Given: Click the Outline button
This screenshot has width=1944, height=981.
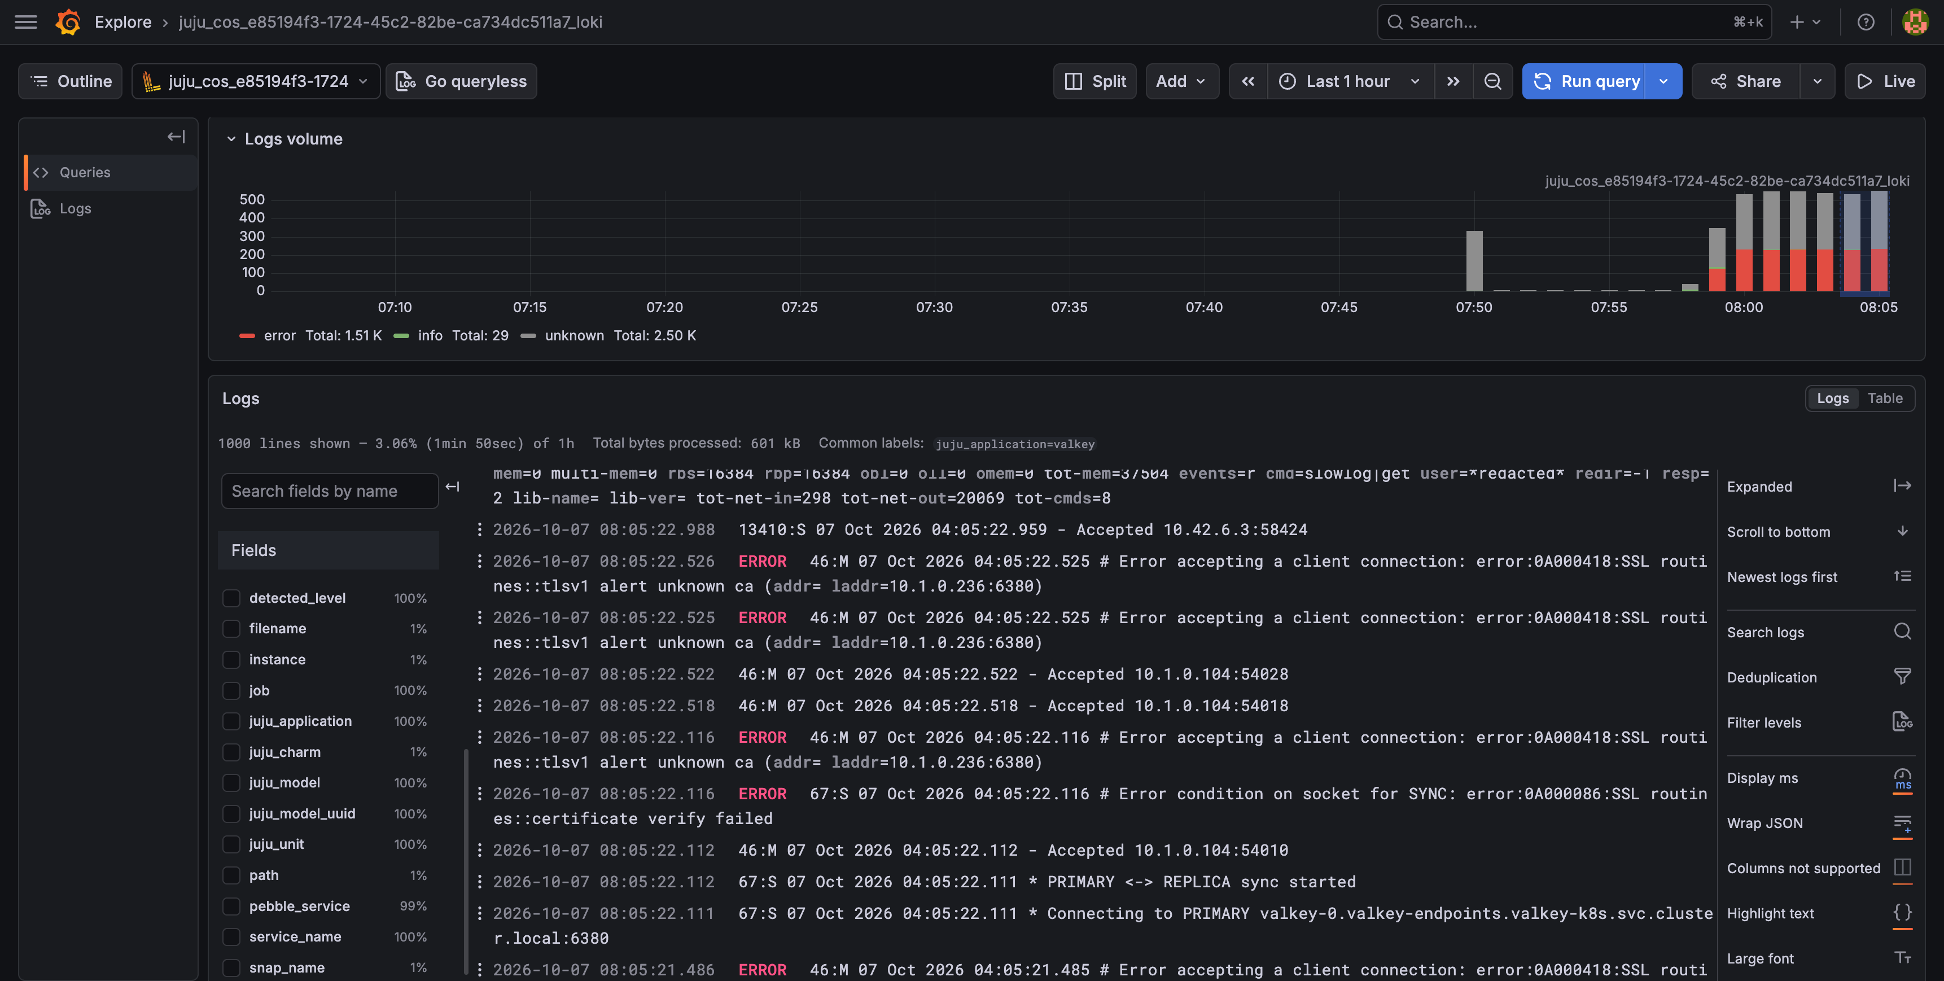Looking at the screenshot, I should 70,81.
